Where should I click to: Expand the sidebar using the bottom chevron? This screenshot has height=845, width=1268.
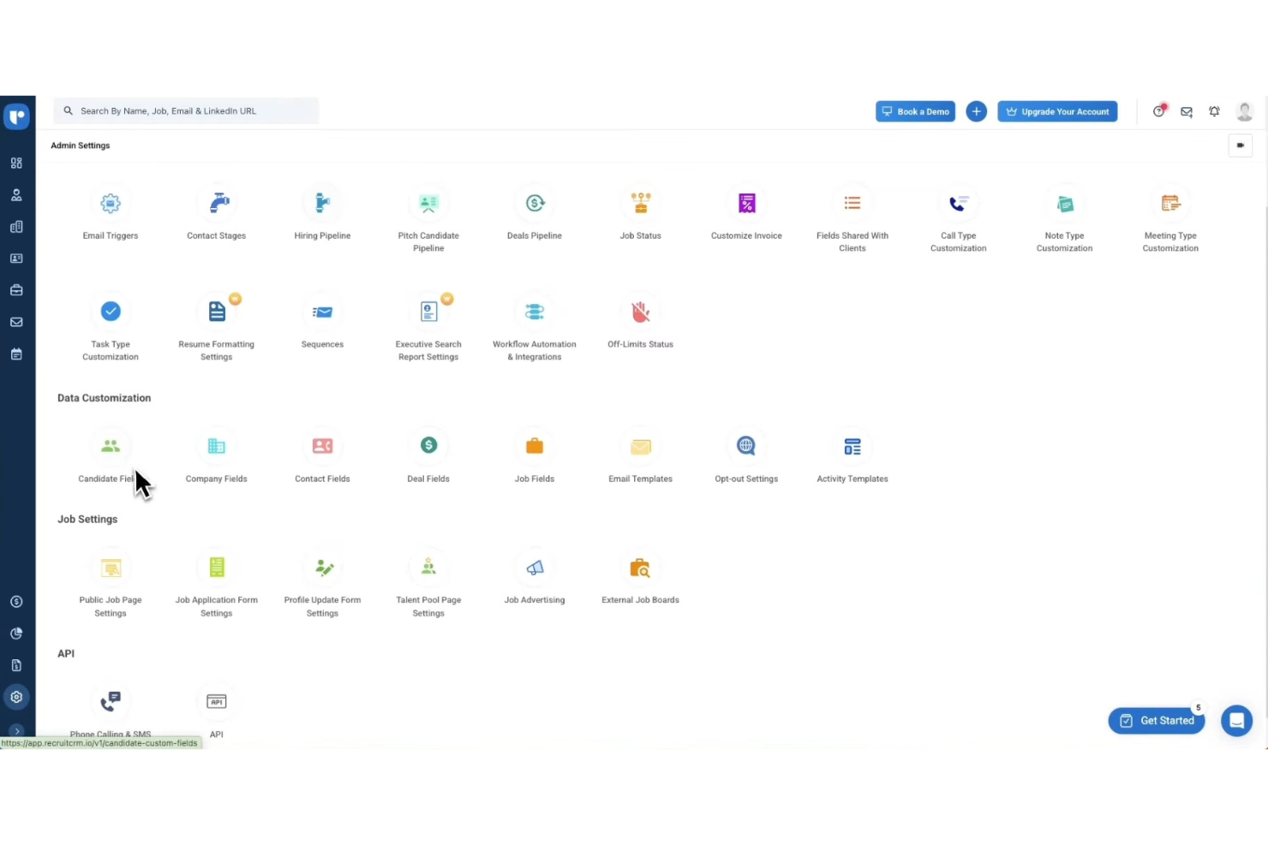point(16,731)
